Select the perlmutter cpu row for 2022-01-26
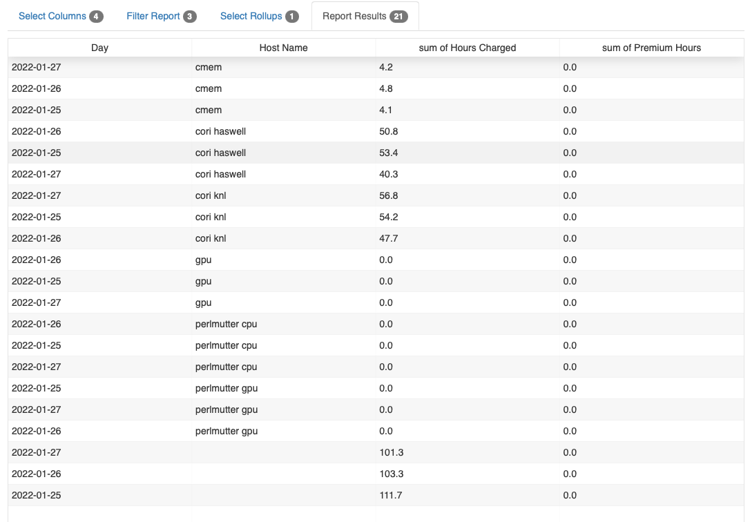This screenshot has width=750, height=522. (x=276, y=324)
